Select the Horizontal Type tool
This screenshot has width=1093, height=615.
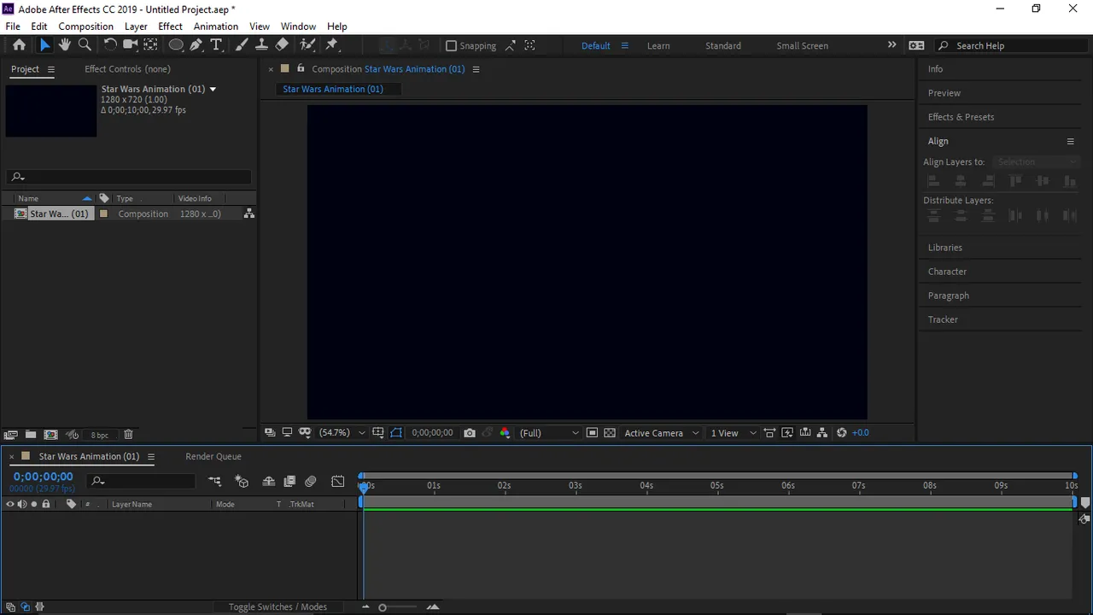tap(216, 45)
